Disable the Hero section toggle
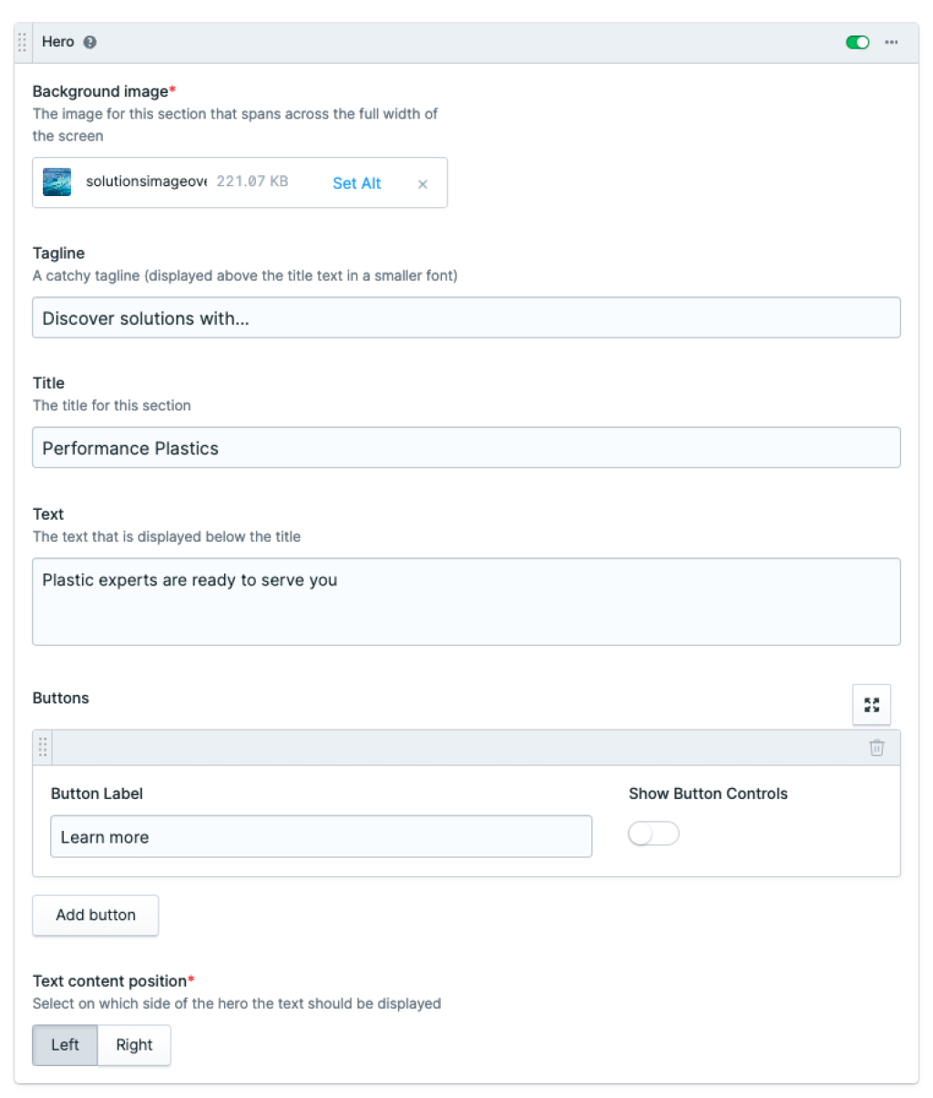933x1098 pixels. click(x=857, y=42)
